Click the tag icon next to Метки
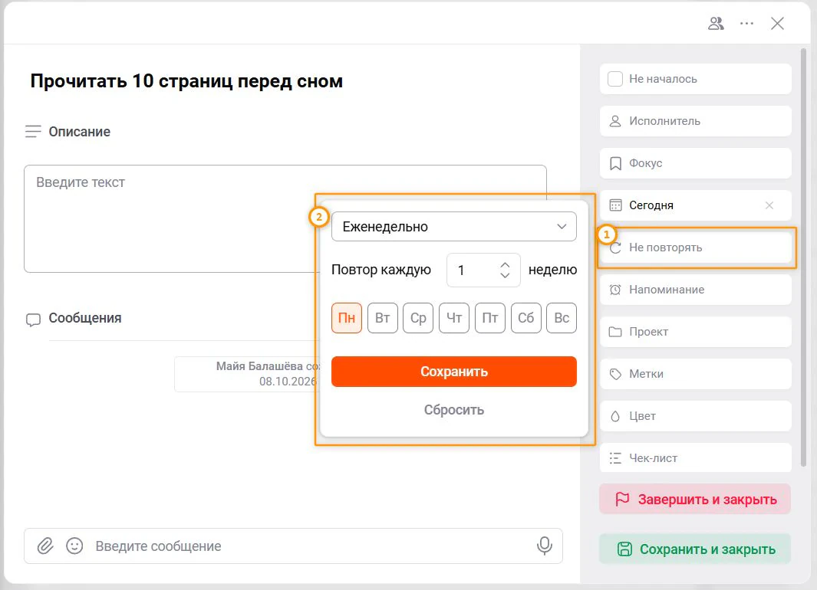The width and height of the screenshot is (817, 590). (x=615, y=374)
